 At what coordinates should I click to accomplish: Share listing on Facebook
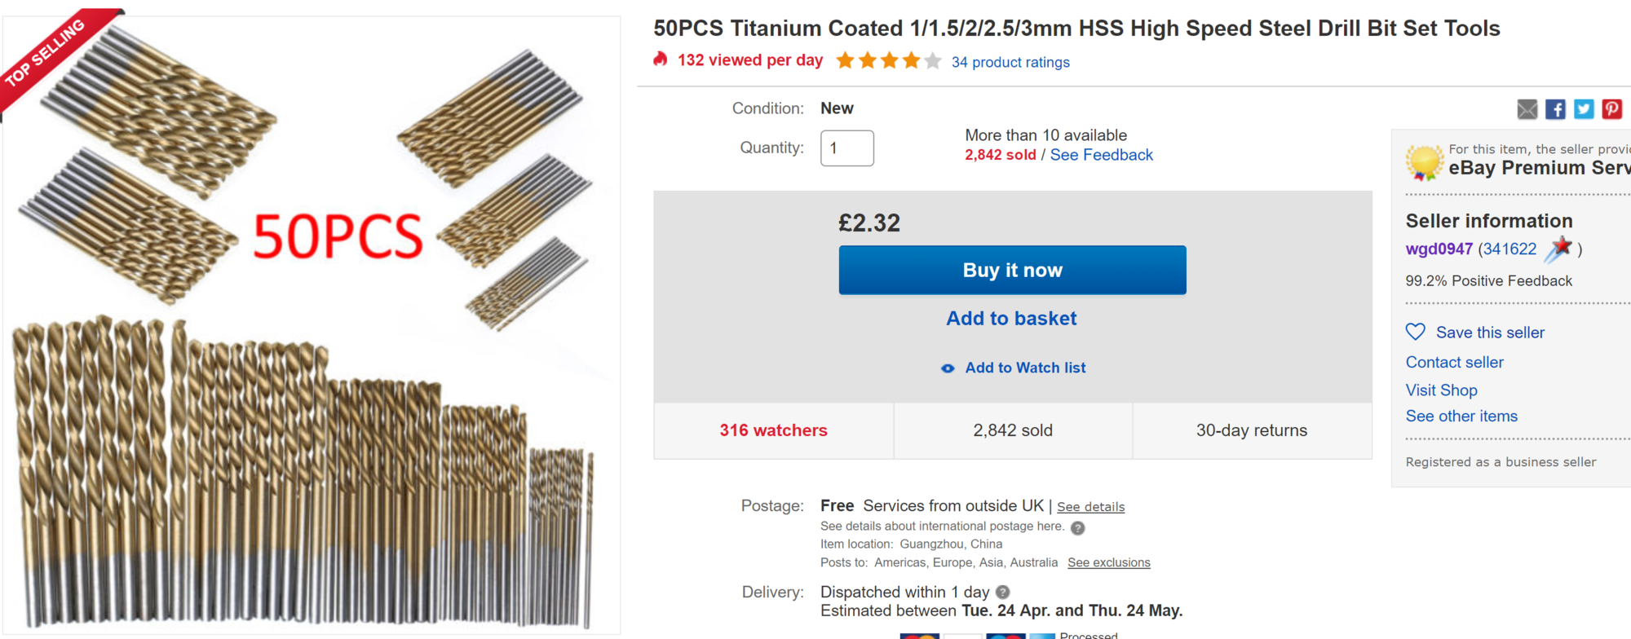tap(1555, 109)
